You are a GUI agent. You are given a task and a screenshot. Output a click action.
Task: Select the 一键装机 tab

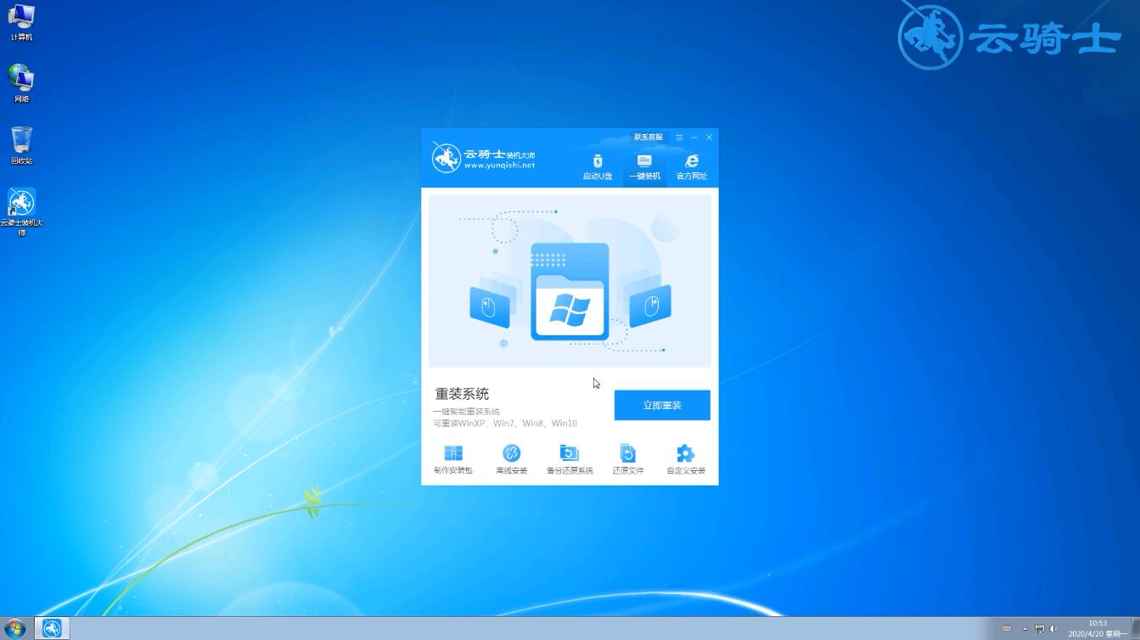pos(644,167)
